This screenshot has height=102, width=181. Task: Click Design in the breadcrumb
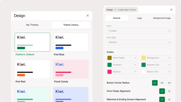coord(110,10)
